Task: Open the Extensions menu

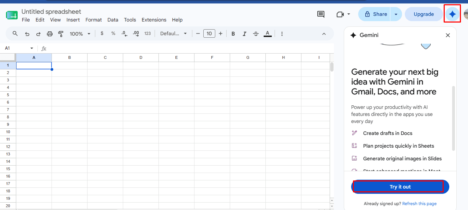Action: pyautogui.click(x=154, y=20)
